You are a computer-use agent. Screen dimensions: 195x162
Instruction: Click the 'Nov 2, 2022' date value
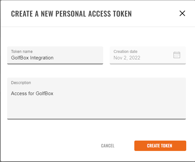[x=126, y=58]
